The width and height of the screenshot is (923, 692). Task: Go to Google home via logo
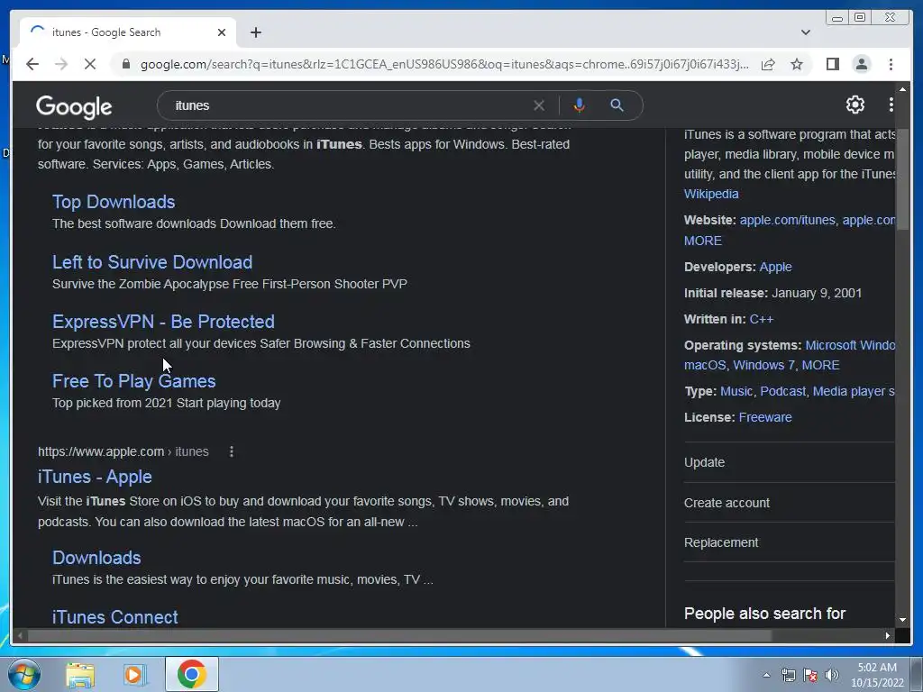click(74, 106)
